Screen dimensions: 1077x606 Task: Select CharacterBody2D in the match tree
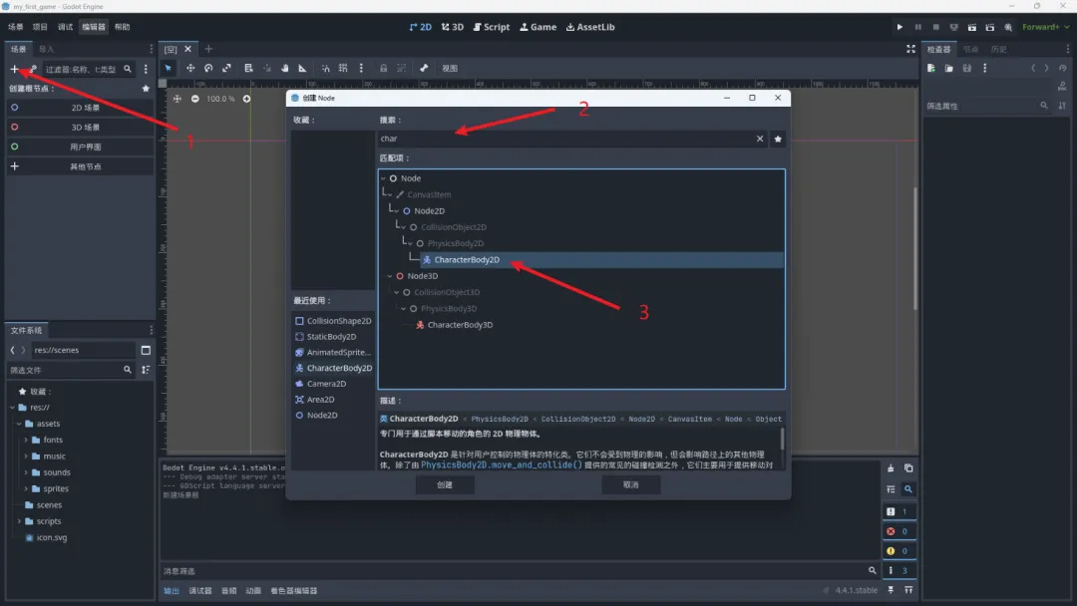pos(467,259)
